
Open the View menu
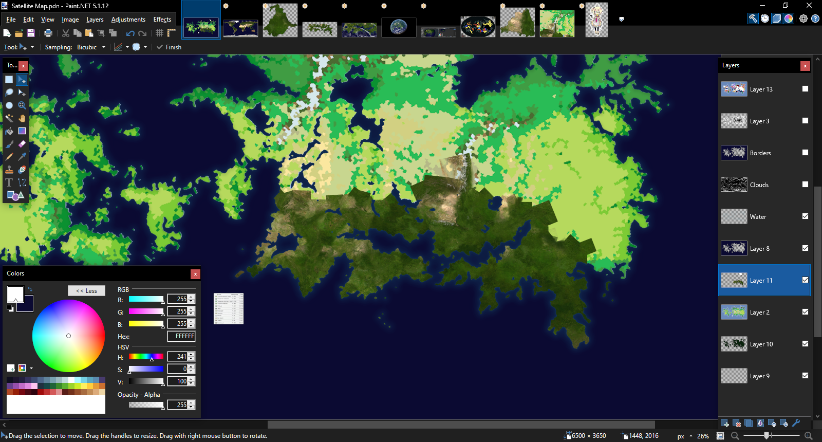click(x=47, y=20)
